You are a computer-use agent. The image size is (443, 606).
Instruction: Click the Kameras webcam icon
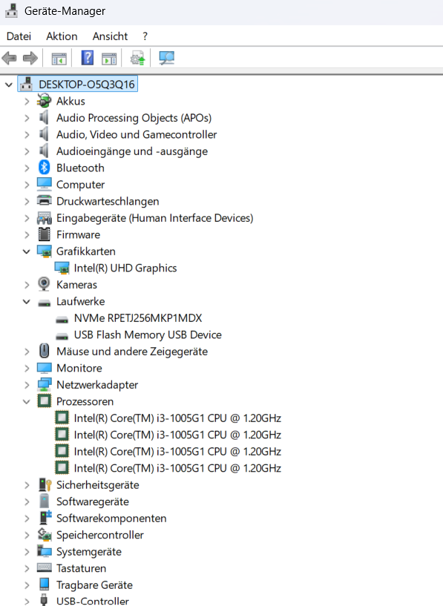[x=44, y=284]
